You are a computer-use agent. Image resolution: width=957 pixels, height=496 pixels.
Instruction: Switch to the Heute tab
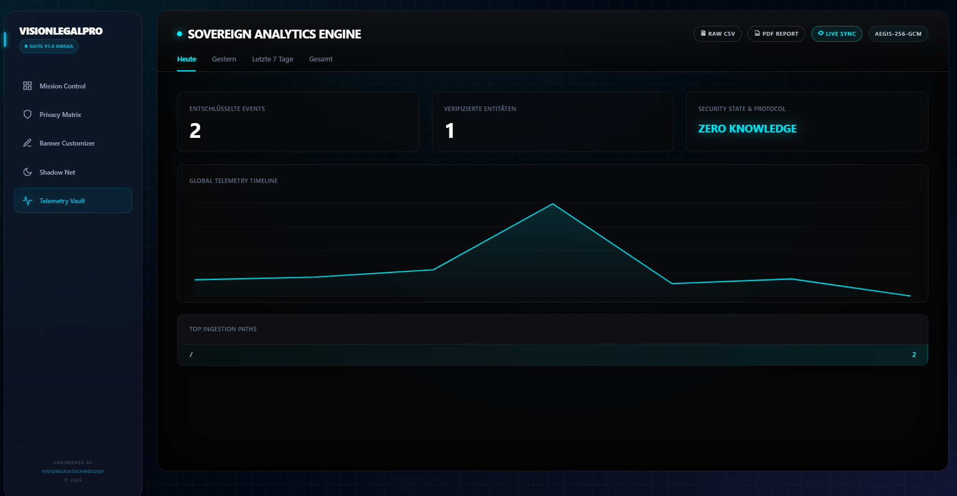(x=186, y=59)
